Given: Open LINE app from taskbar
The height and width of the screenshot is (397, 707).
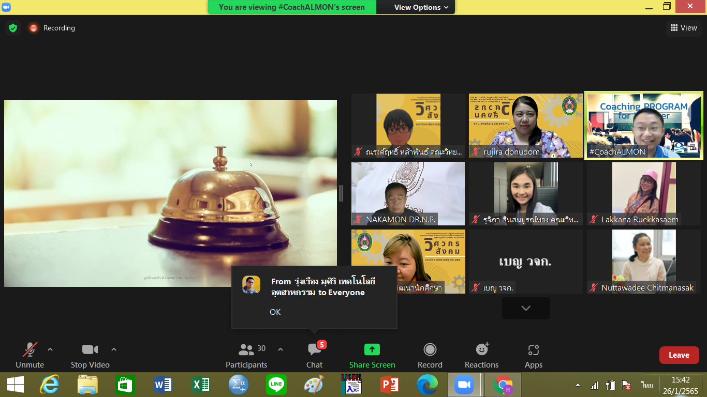Looking at the screenshot, I should click(276, 385).
